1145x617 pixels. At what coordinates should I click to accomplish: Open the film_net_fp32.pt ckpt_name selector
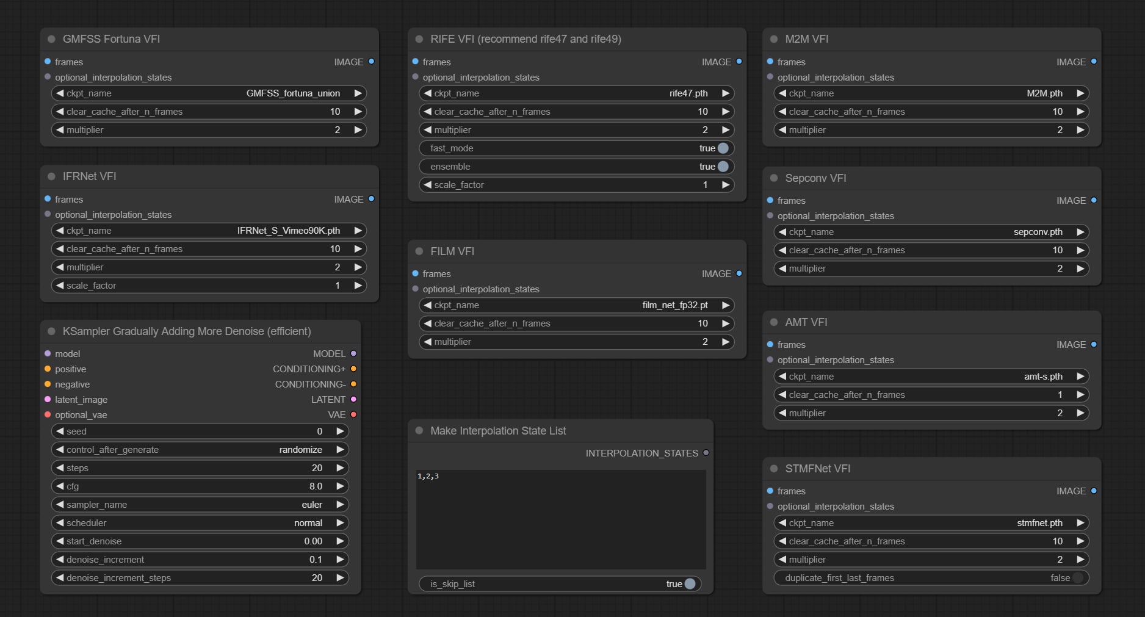(x=577, y=305)
